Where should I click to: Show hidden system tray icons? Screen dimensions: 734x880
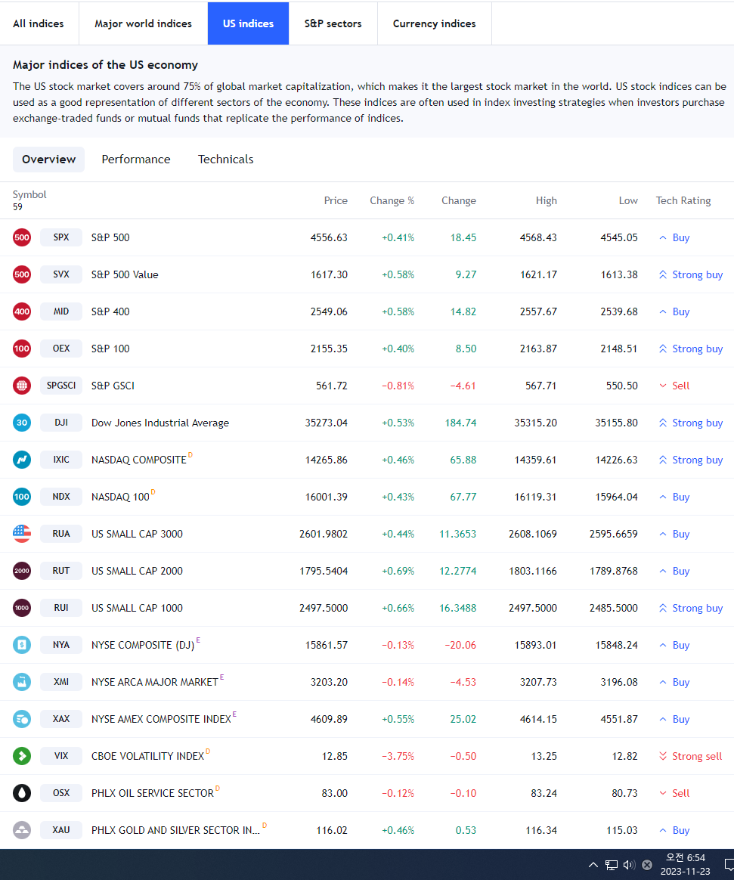pyautogui.click(x=593, y=865)
